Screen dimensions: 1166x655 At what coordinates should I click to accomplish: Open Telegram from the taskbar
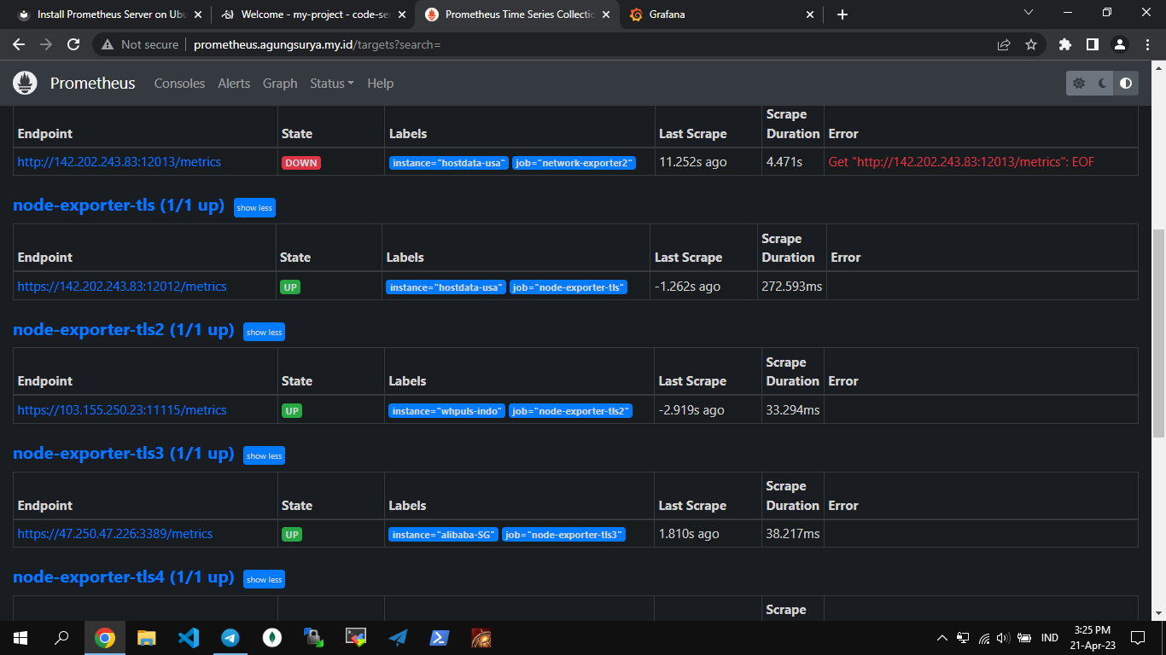230,637
